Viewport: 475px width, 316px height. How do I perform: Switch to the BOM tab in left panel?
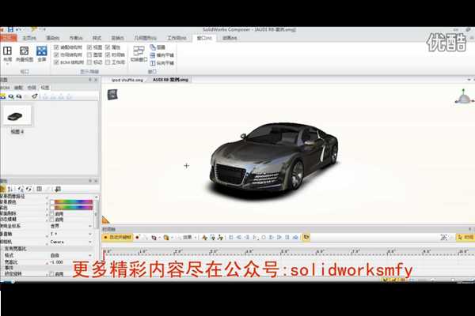5,88
